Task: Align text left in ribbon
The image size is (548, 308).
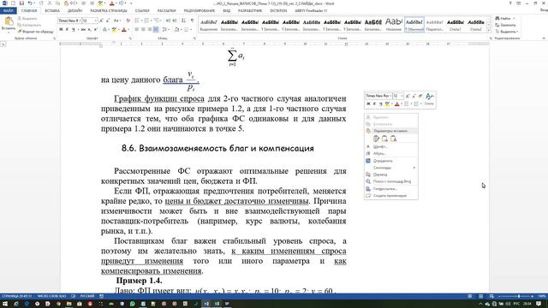Action: point(137,30)
